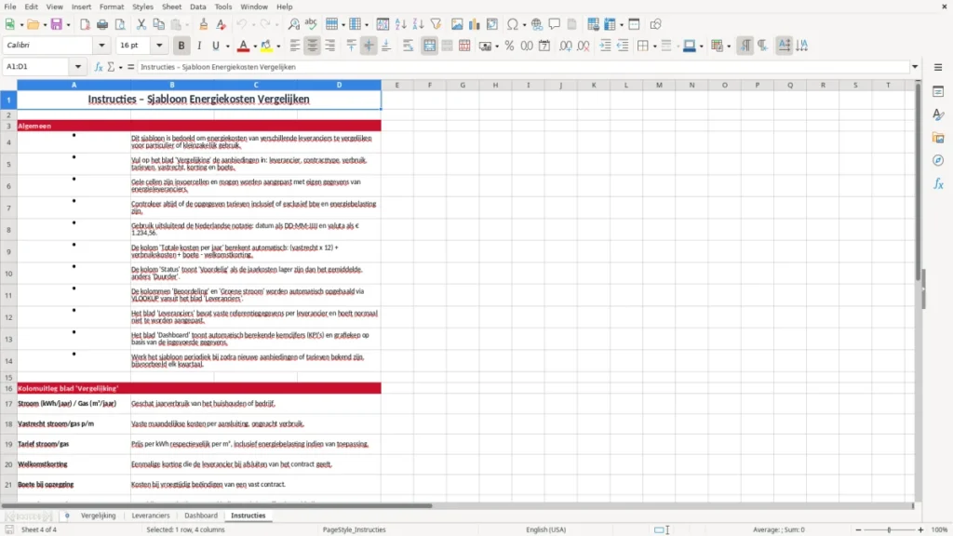Screen dimensions: 953x536
Task: Switch to the Dashboard sheet tab
Action: pyautogui.click(x=201, y=516)
